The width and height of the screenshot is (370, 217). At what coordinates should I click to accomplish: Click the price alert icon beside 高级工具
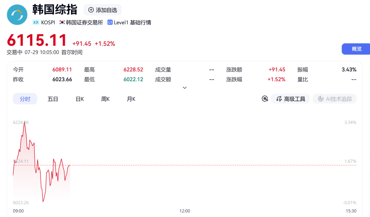265,99
